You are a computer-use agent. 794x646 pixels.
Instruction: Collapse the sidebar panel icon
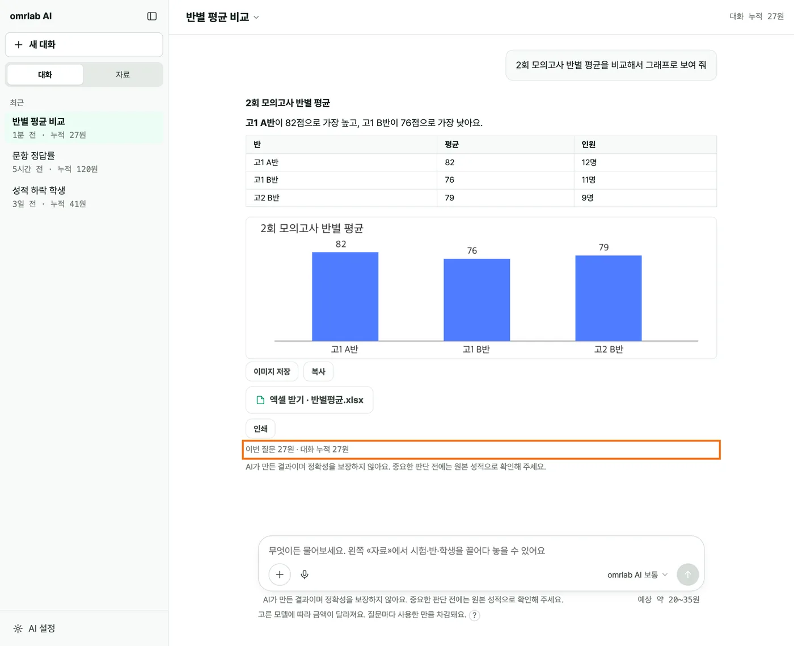tap(152, 16)
